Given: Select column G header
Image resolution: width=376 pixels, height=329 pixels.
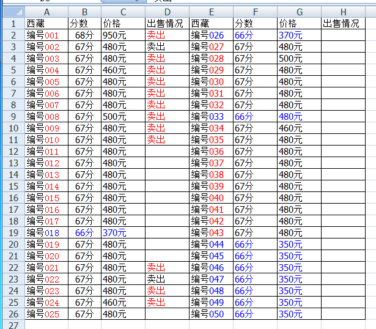Looking at the screenshot, I should click(x=299, y=12).
